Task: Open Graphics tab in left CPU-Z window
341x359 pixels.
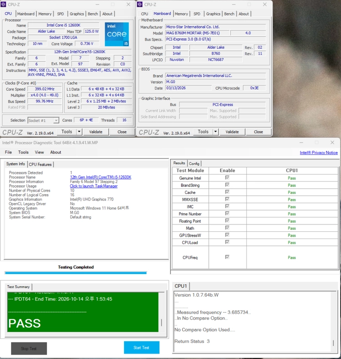Action: tap(77, 14)
